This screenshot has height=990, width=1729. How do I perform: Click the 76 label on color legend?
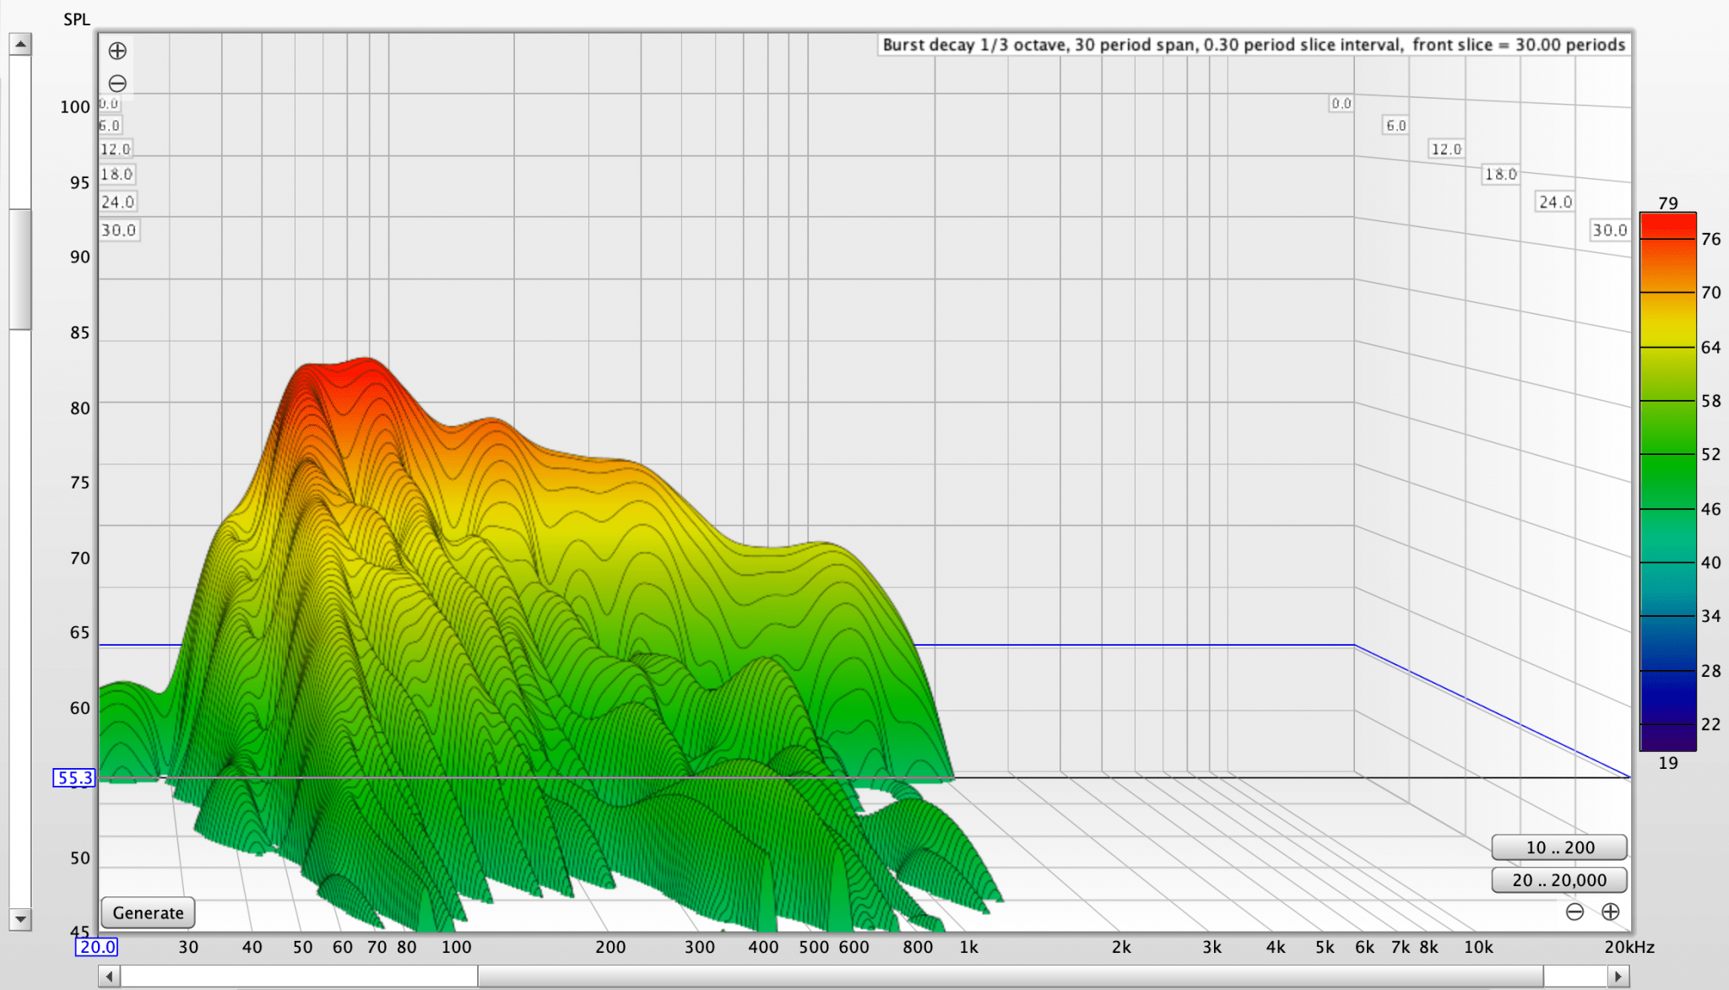(x=1710, y=239)
